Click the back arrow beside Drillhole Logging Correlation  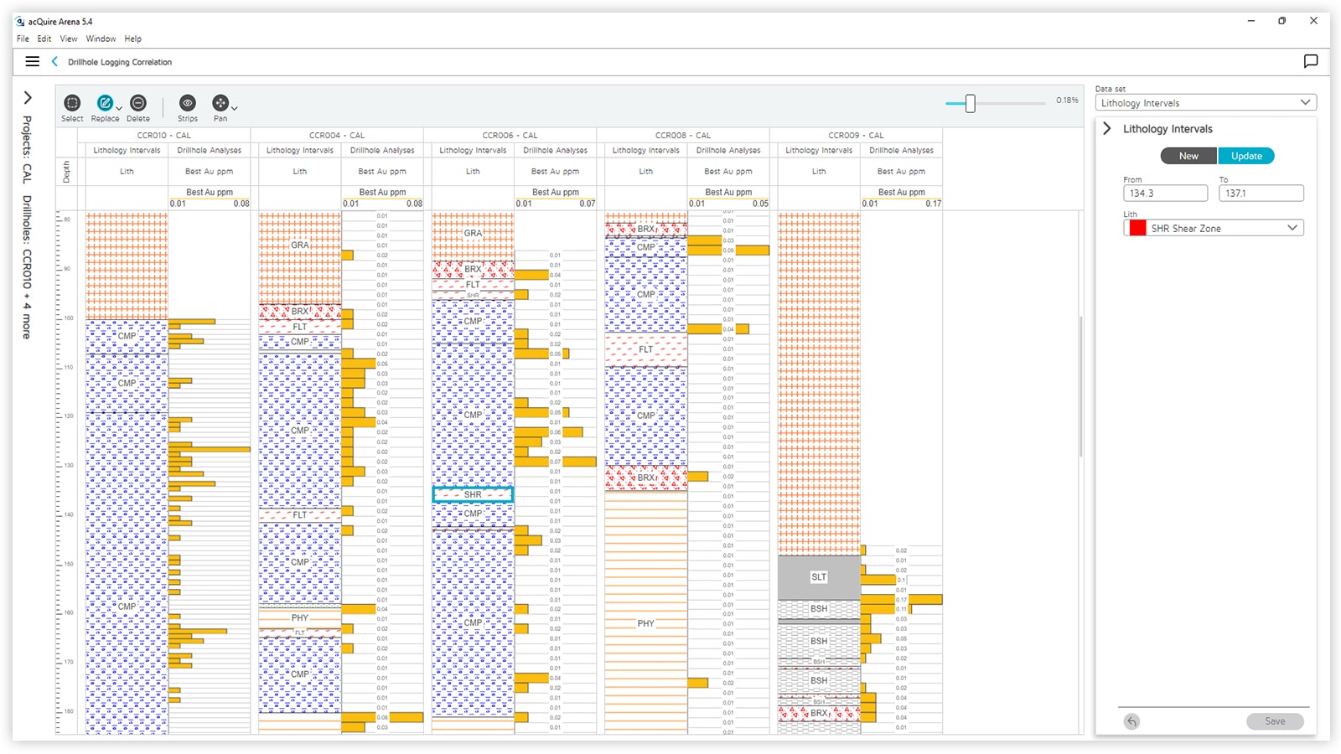[x=54, y=61]
